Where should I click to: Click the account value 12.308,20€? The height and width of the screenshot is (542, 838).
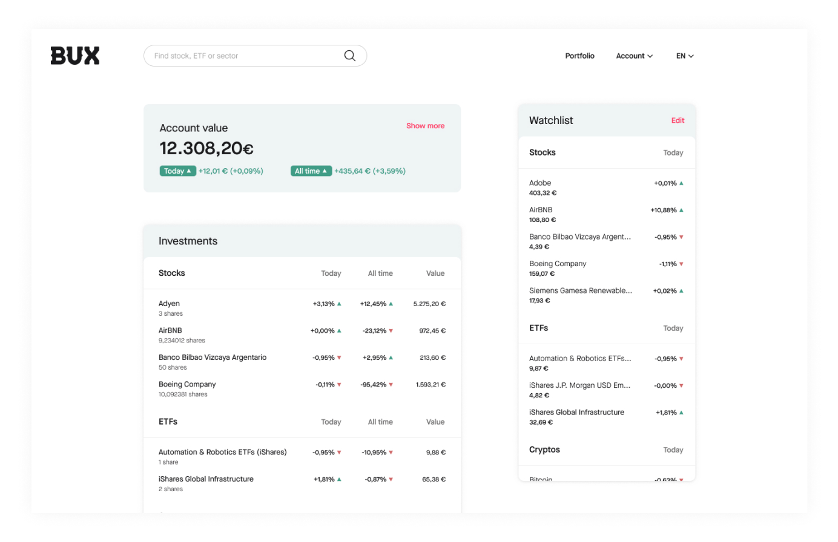pos(206,148)
